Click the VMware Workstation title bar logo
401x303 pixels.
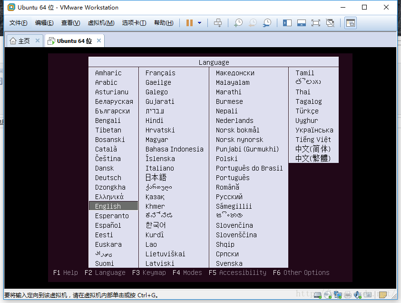[x=11, y=7]
